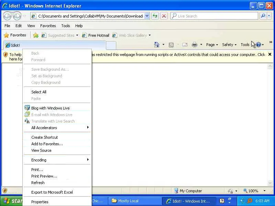Viewport: 275px width, 206px height.
Task: Click the Blog with Windows Live icon
Action: point(27,108)
